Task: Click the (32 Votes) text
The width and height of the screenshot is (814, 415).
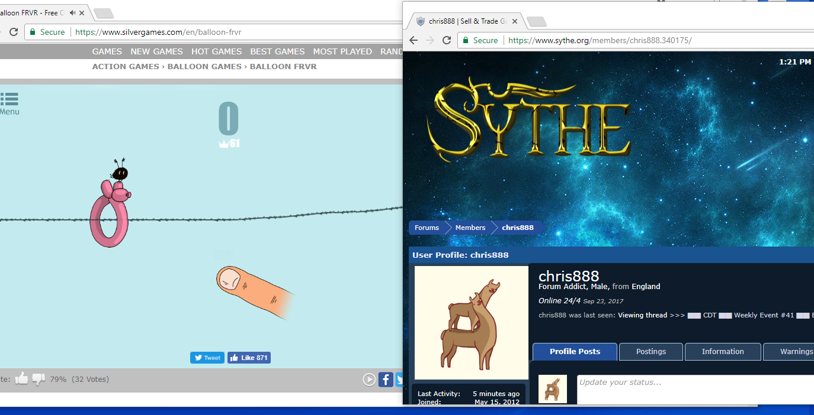Action: [90, 380]
